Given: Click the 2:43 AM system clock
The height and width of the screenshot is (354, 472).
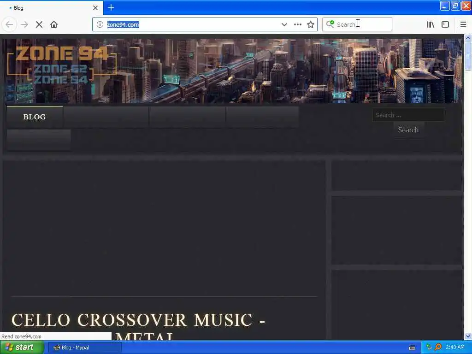Looking at the screenshot, I should 455,348.
